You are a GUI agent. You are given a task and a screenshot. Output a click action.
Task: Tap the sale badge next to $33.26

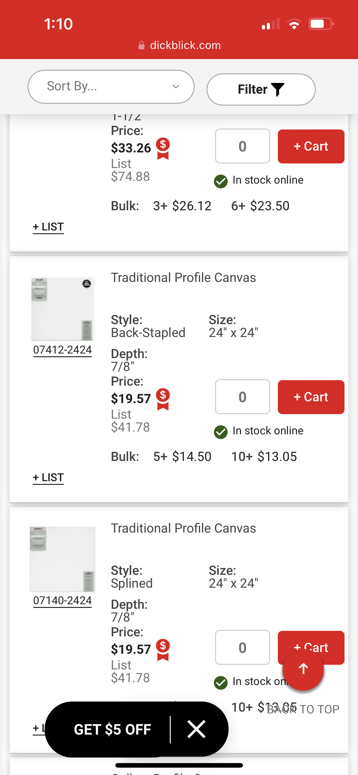[163, 148]
